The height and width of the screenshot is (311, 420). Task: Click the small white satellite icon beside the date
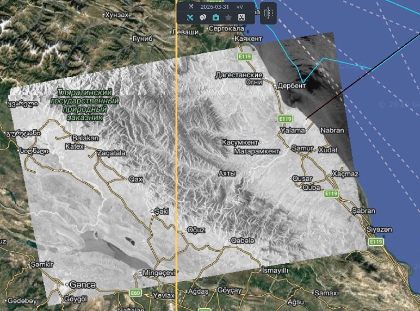[x=191, y=6]
